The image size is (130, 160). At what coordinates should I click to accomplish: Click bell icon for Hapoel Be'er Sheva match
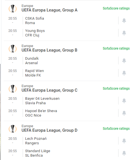(x=124, y=113)
